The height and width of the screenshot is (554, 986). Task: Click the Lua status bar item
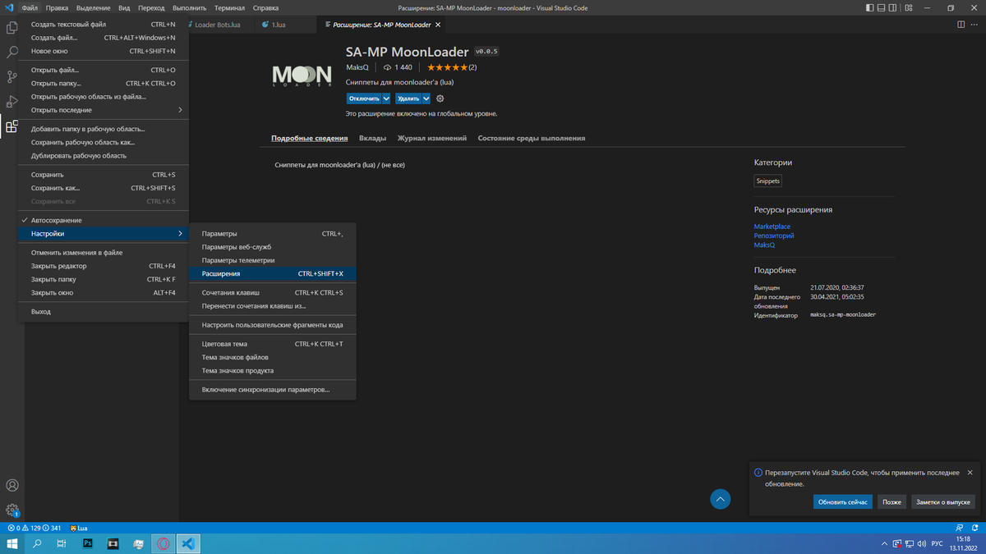tap(79, 528)
